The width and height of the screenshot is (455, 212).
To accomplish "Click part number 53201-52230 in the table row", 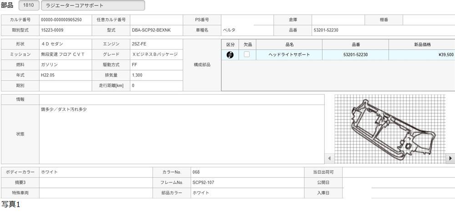I will pyautogui.click(x=355, y=55).
